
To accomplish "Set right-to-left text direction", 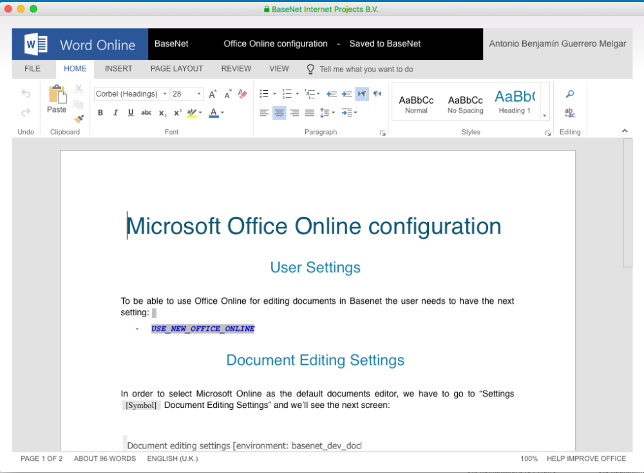I will point(377,94).
